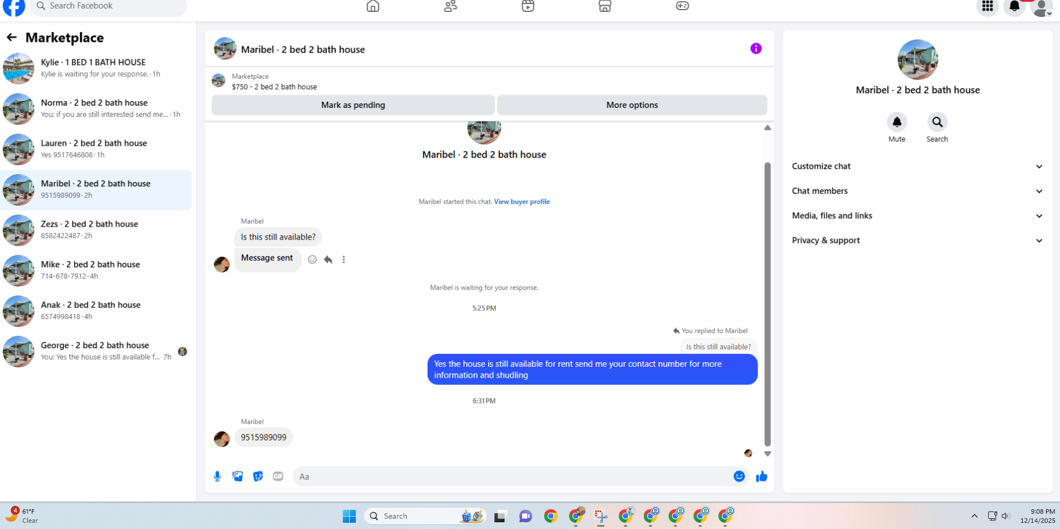Open Zezs' 2 bed 2 bath house chat
Image resolution: width=1060 pixels, height=529 pixels.
[97, 230]
